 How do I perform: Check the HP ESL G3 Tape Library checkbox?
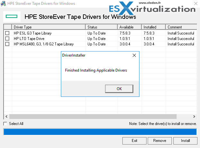click(x=7, y=33)
